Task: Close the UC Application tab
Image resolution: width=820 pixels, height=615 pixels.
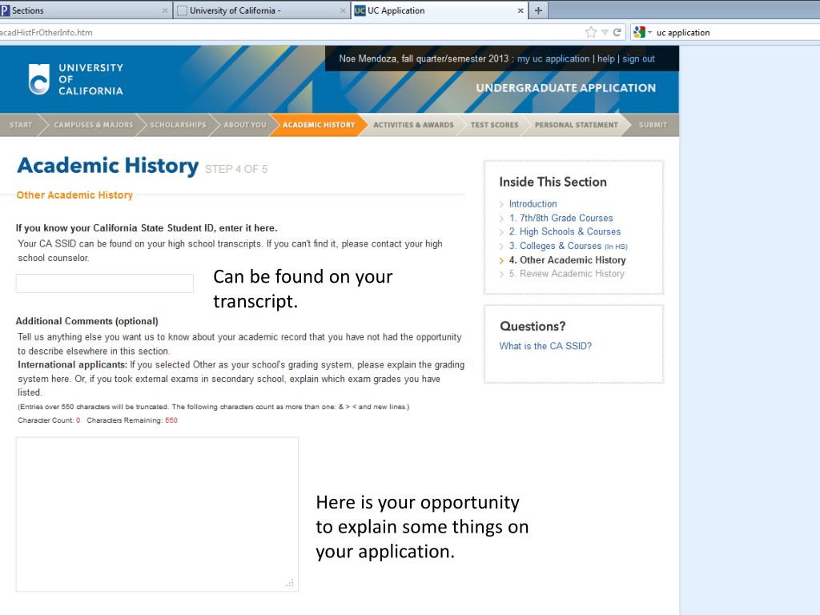Action: [x=521, y=10]
